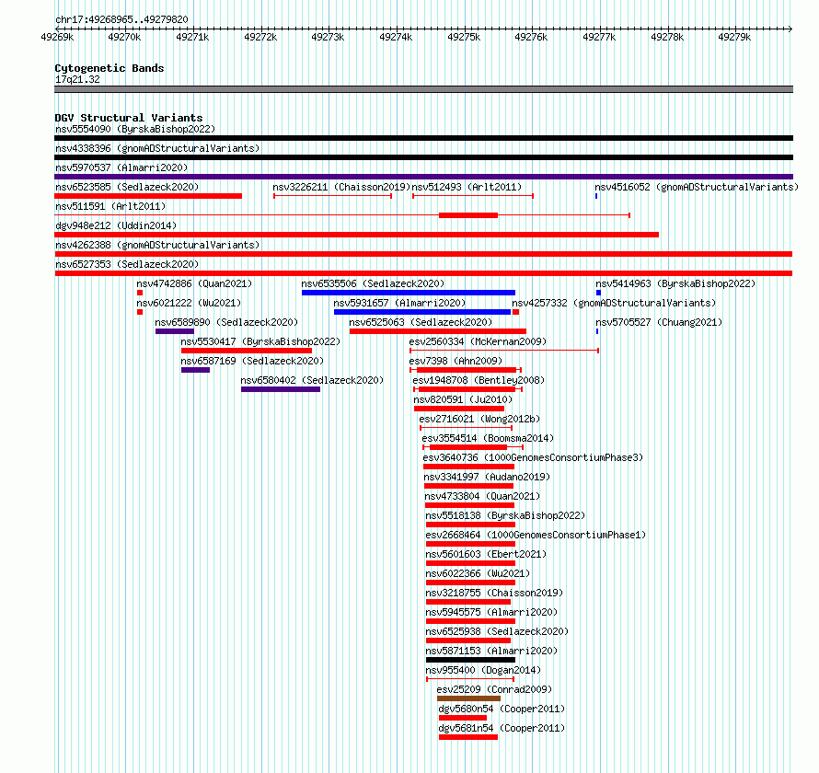Open nsv5705527 (Chuang2021) label
This screenshot has width=819, height=773.
coord(659,322)
